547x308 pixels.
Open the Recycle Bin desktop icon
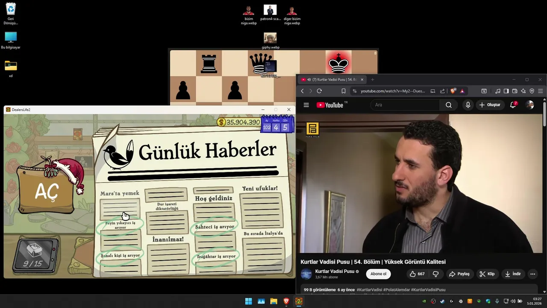[x=11, y=14]
